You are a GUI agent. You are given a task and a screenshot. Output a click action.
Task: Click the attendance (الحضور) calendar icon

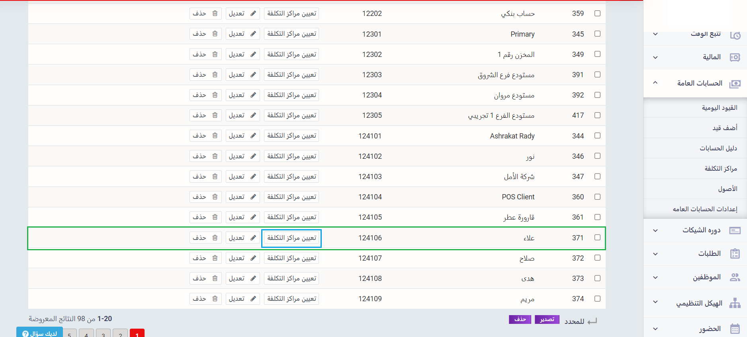pyautogui.click(x=735, y=329)
